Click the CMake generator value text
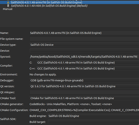 point(71,104)
